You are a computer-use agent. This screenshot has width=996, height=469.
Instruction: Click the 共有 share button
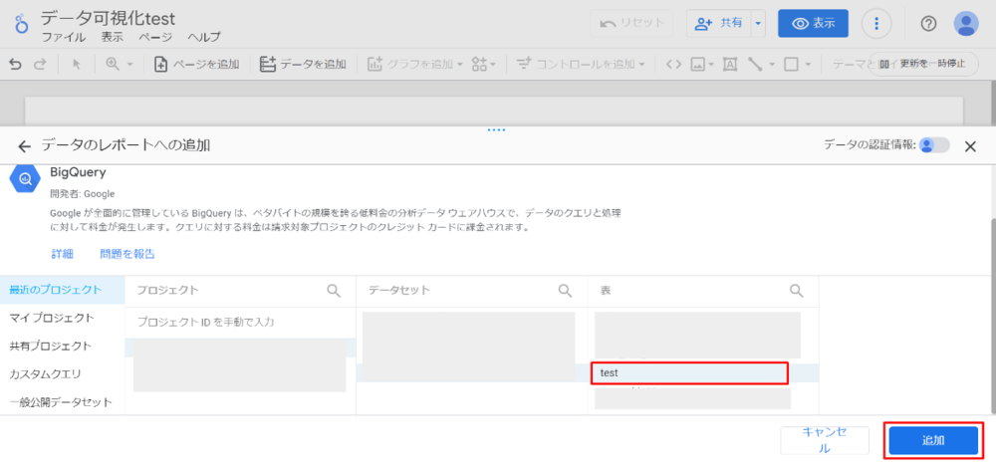(718, 24)
